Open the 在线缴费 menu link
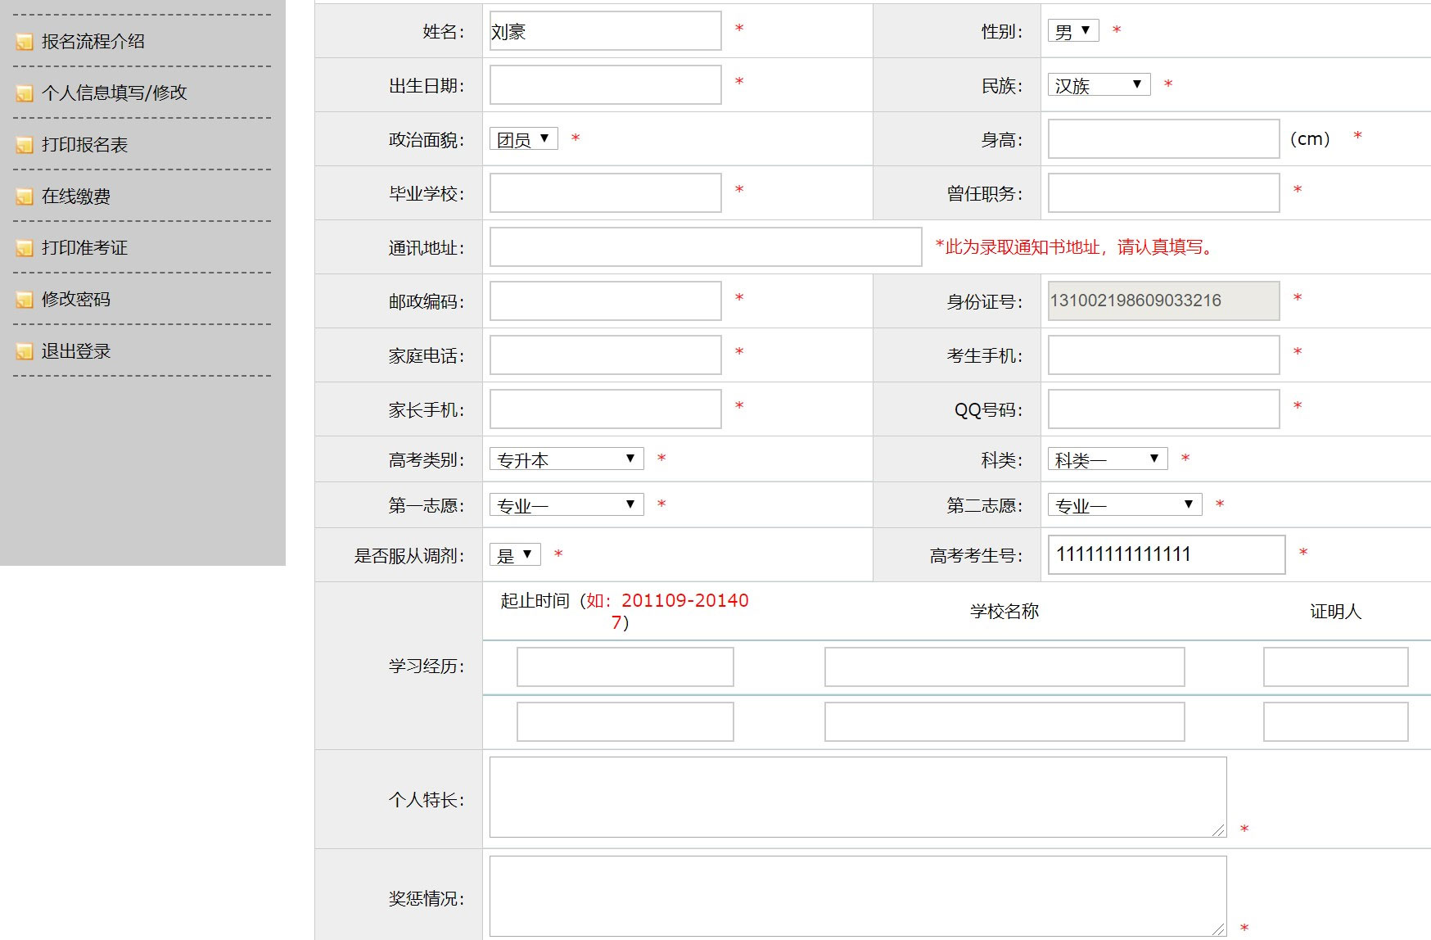 tap(76, 197)
